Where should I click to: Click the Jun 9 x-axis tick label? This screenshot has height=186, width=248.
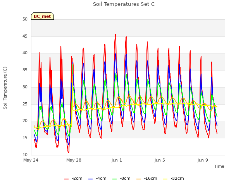pos(203,160)
